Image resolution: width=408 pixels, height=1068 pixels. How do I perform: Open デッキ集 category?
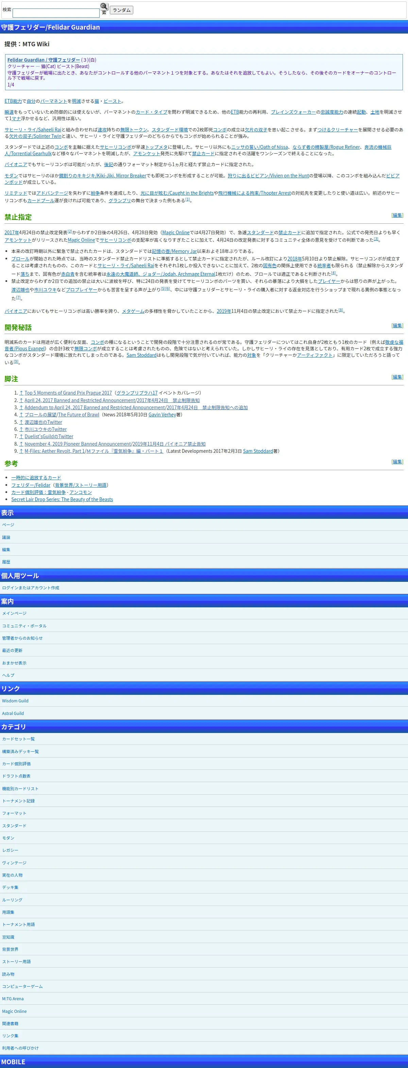(10, 888)
